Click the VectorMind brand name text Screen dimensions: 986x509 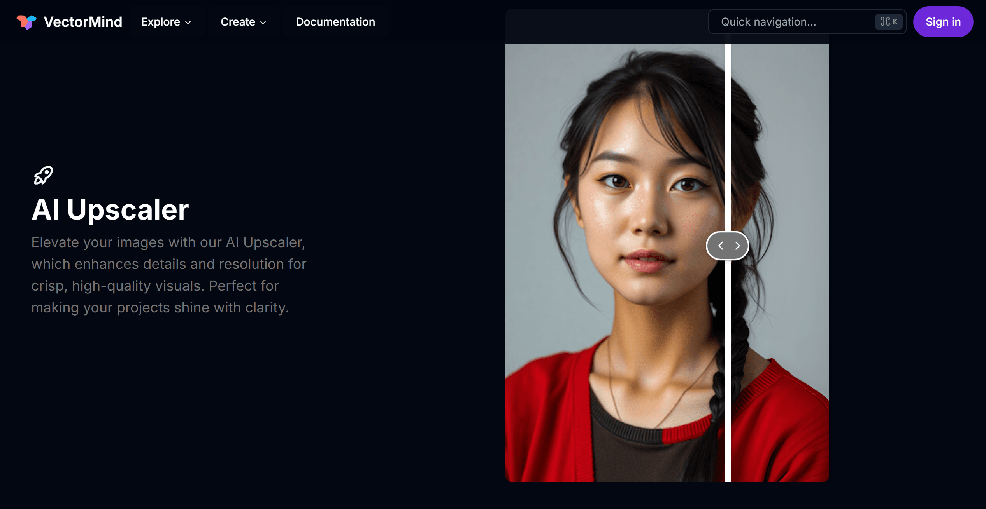tap(83, 22)
